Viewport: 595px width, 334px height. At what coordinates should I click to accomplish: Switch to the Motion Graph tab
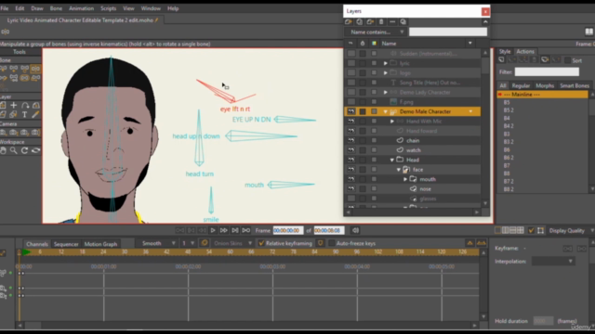click(x=100, y=244)
